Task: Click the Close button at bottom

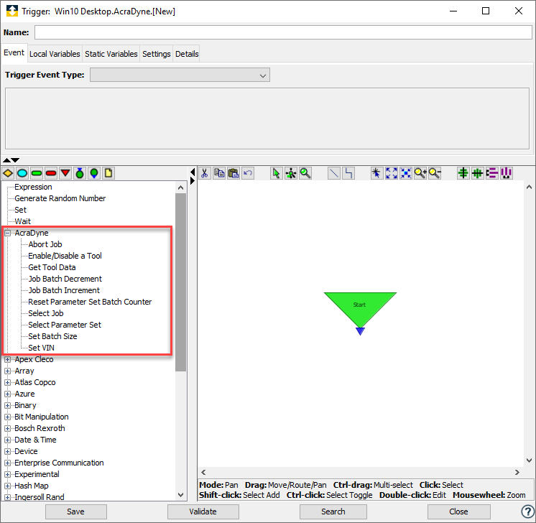Action: (458, 512)
